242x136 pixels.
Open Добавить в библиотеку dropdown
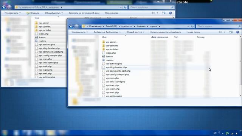click(x=107, y=32)
